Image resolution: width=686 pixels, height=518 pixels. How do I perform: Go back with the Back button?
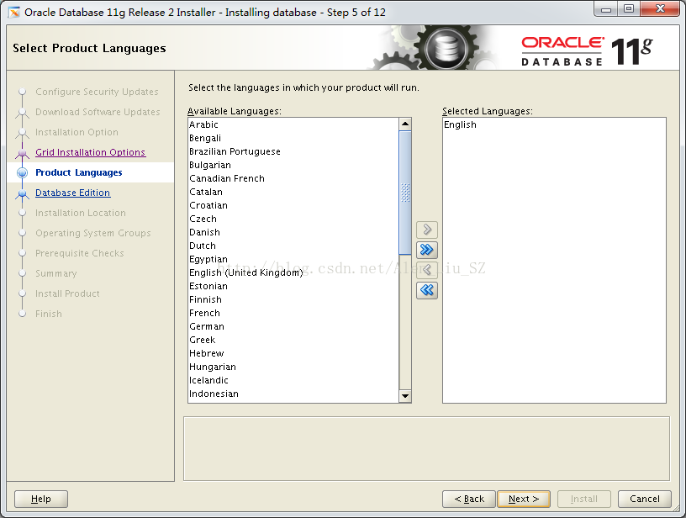[x=469, y=499]
